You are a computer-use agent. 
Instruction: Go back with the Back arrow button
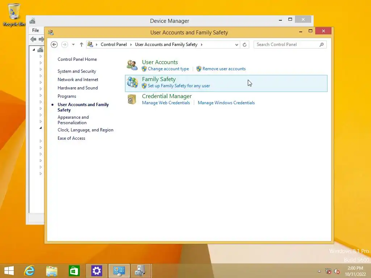pyautogui.click(x=54, y=45)
